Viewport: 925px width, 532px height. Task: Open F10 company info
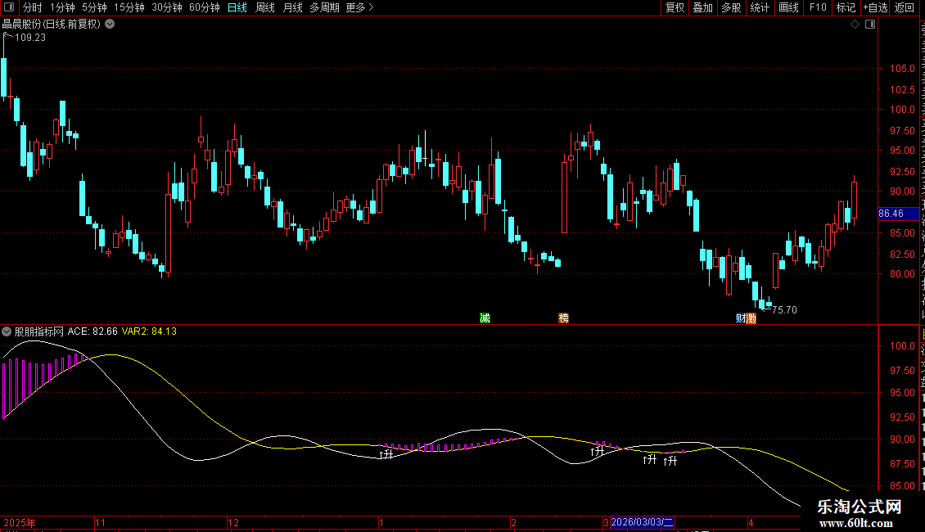click(818, 7)
